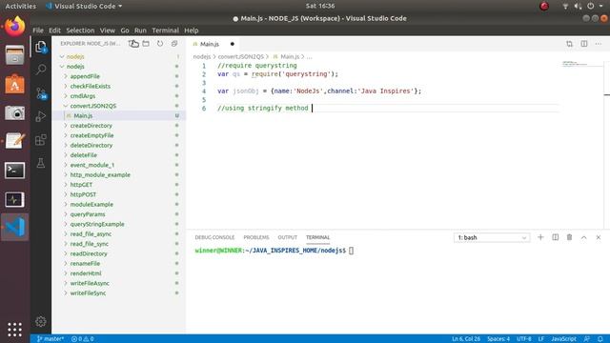This screenshot has width=610, height=343.
Task: Launch Firefox from the dock
Action: pyautogui.click(x=15, y=27)
